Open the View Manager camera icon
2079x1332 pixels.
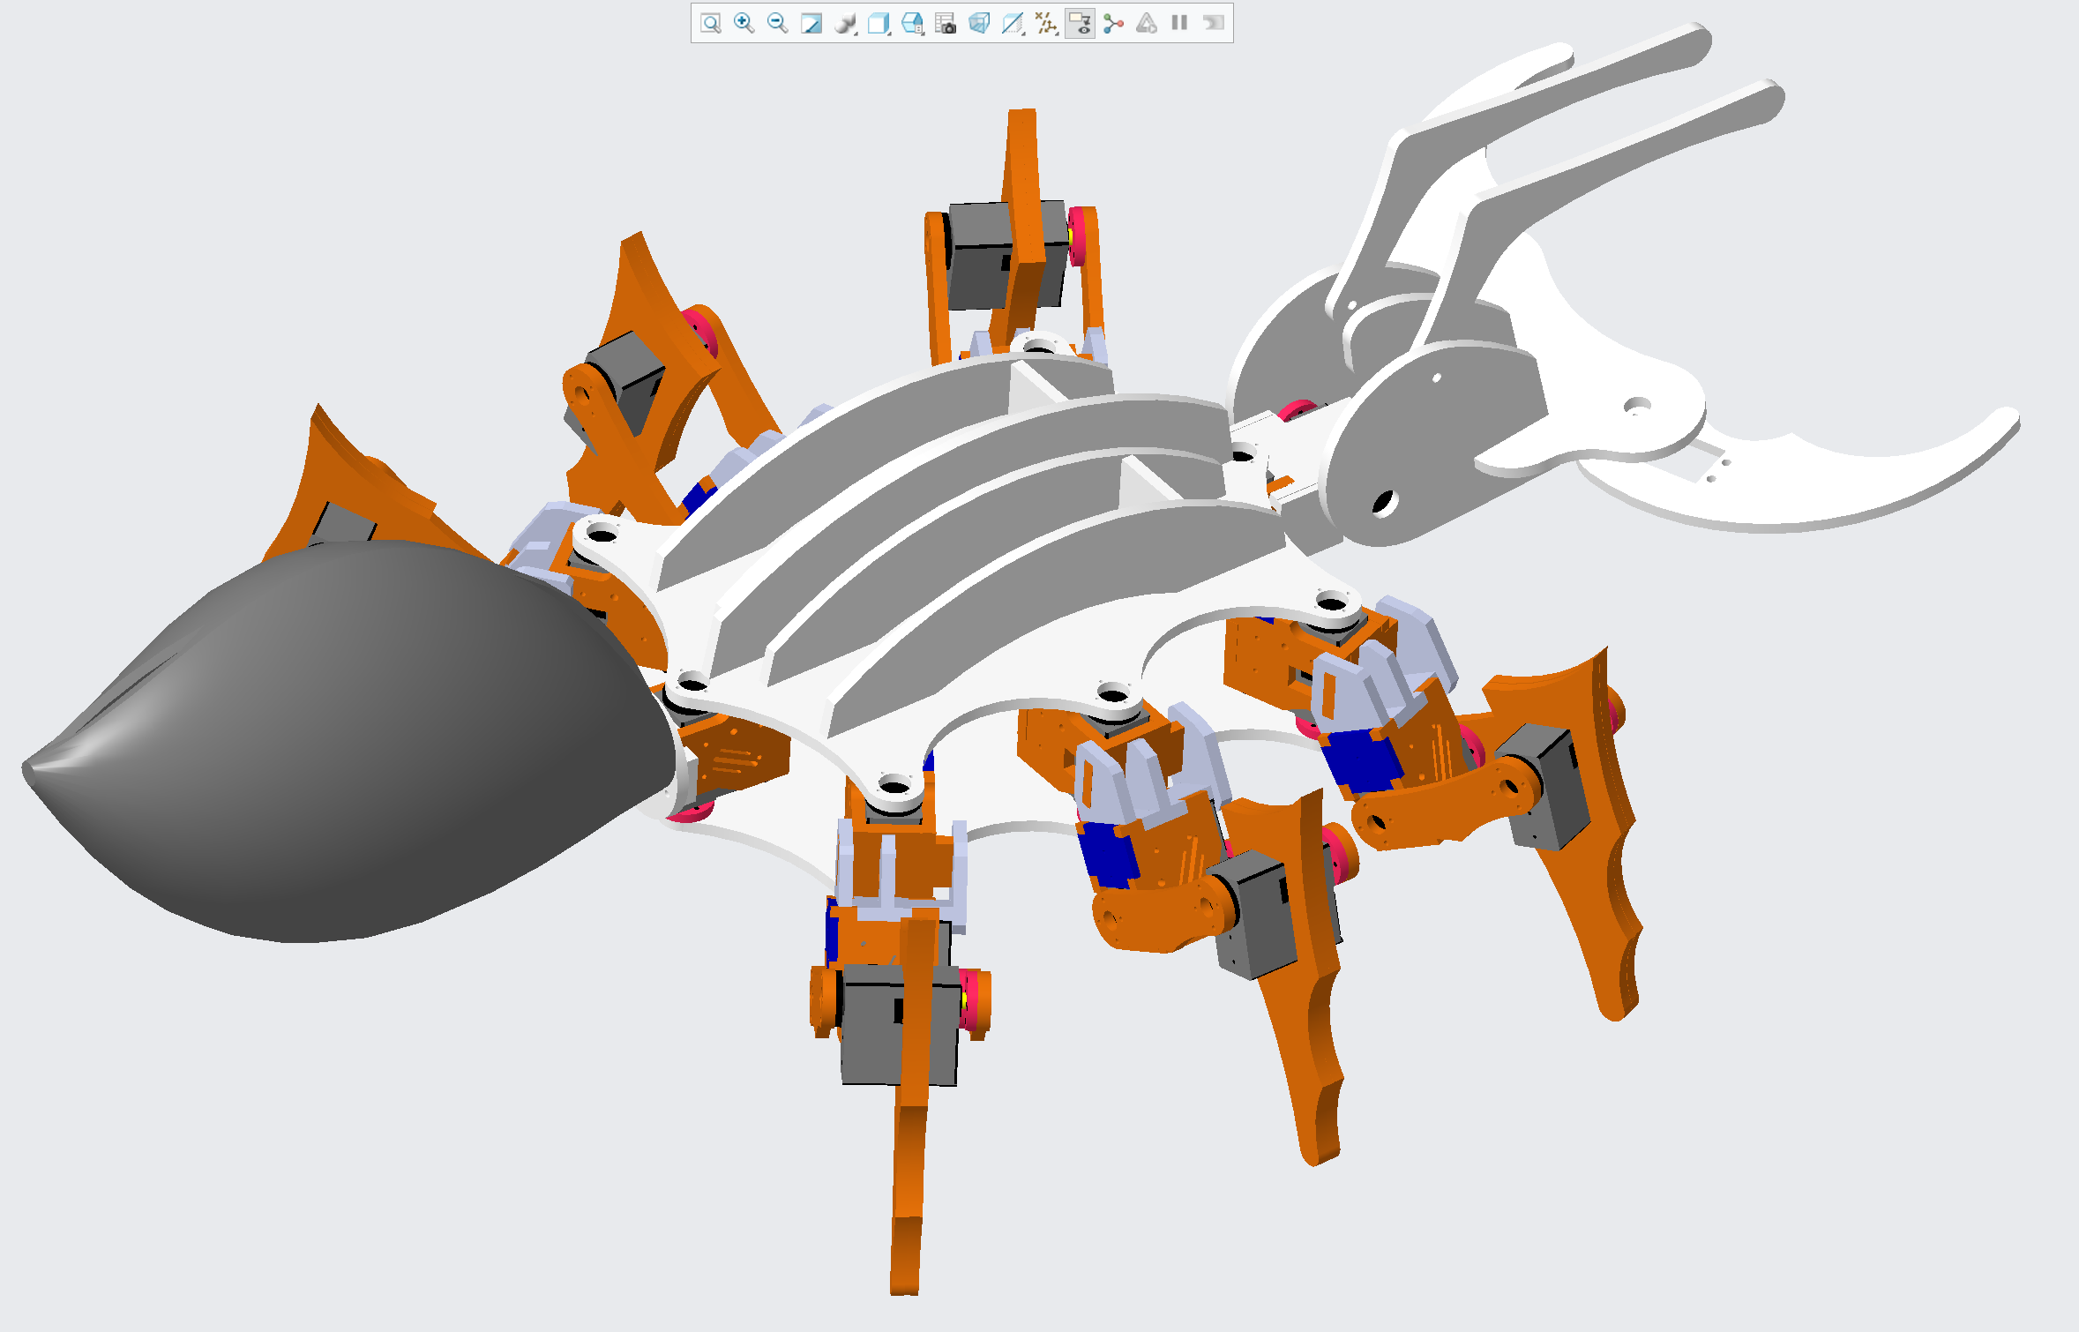pos(946,23)
